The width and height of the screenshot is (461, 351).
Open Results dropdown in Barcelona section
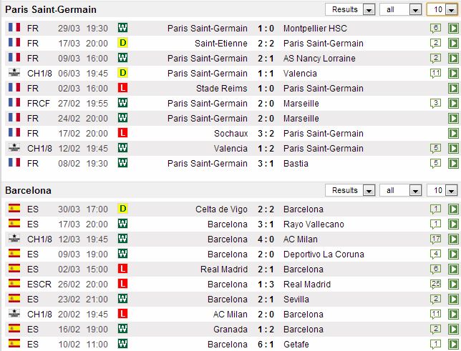(x=350, y=191)
